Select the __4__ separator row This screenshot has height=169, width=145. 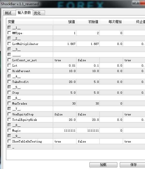point(76,76)
